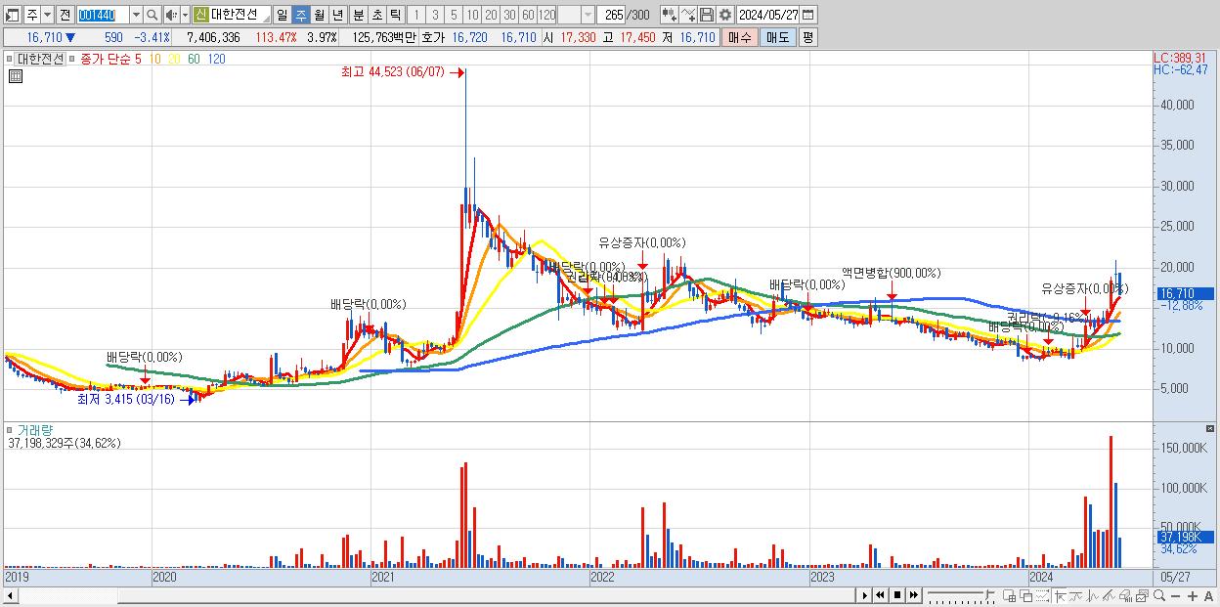Click the first window layout icon at bottom

[x=1009, y=595]
